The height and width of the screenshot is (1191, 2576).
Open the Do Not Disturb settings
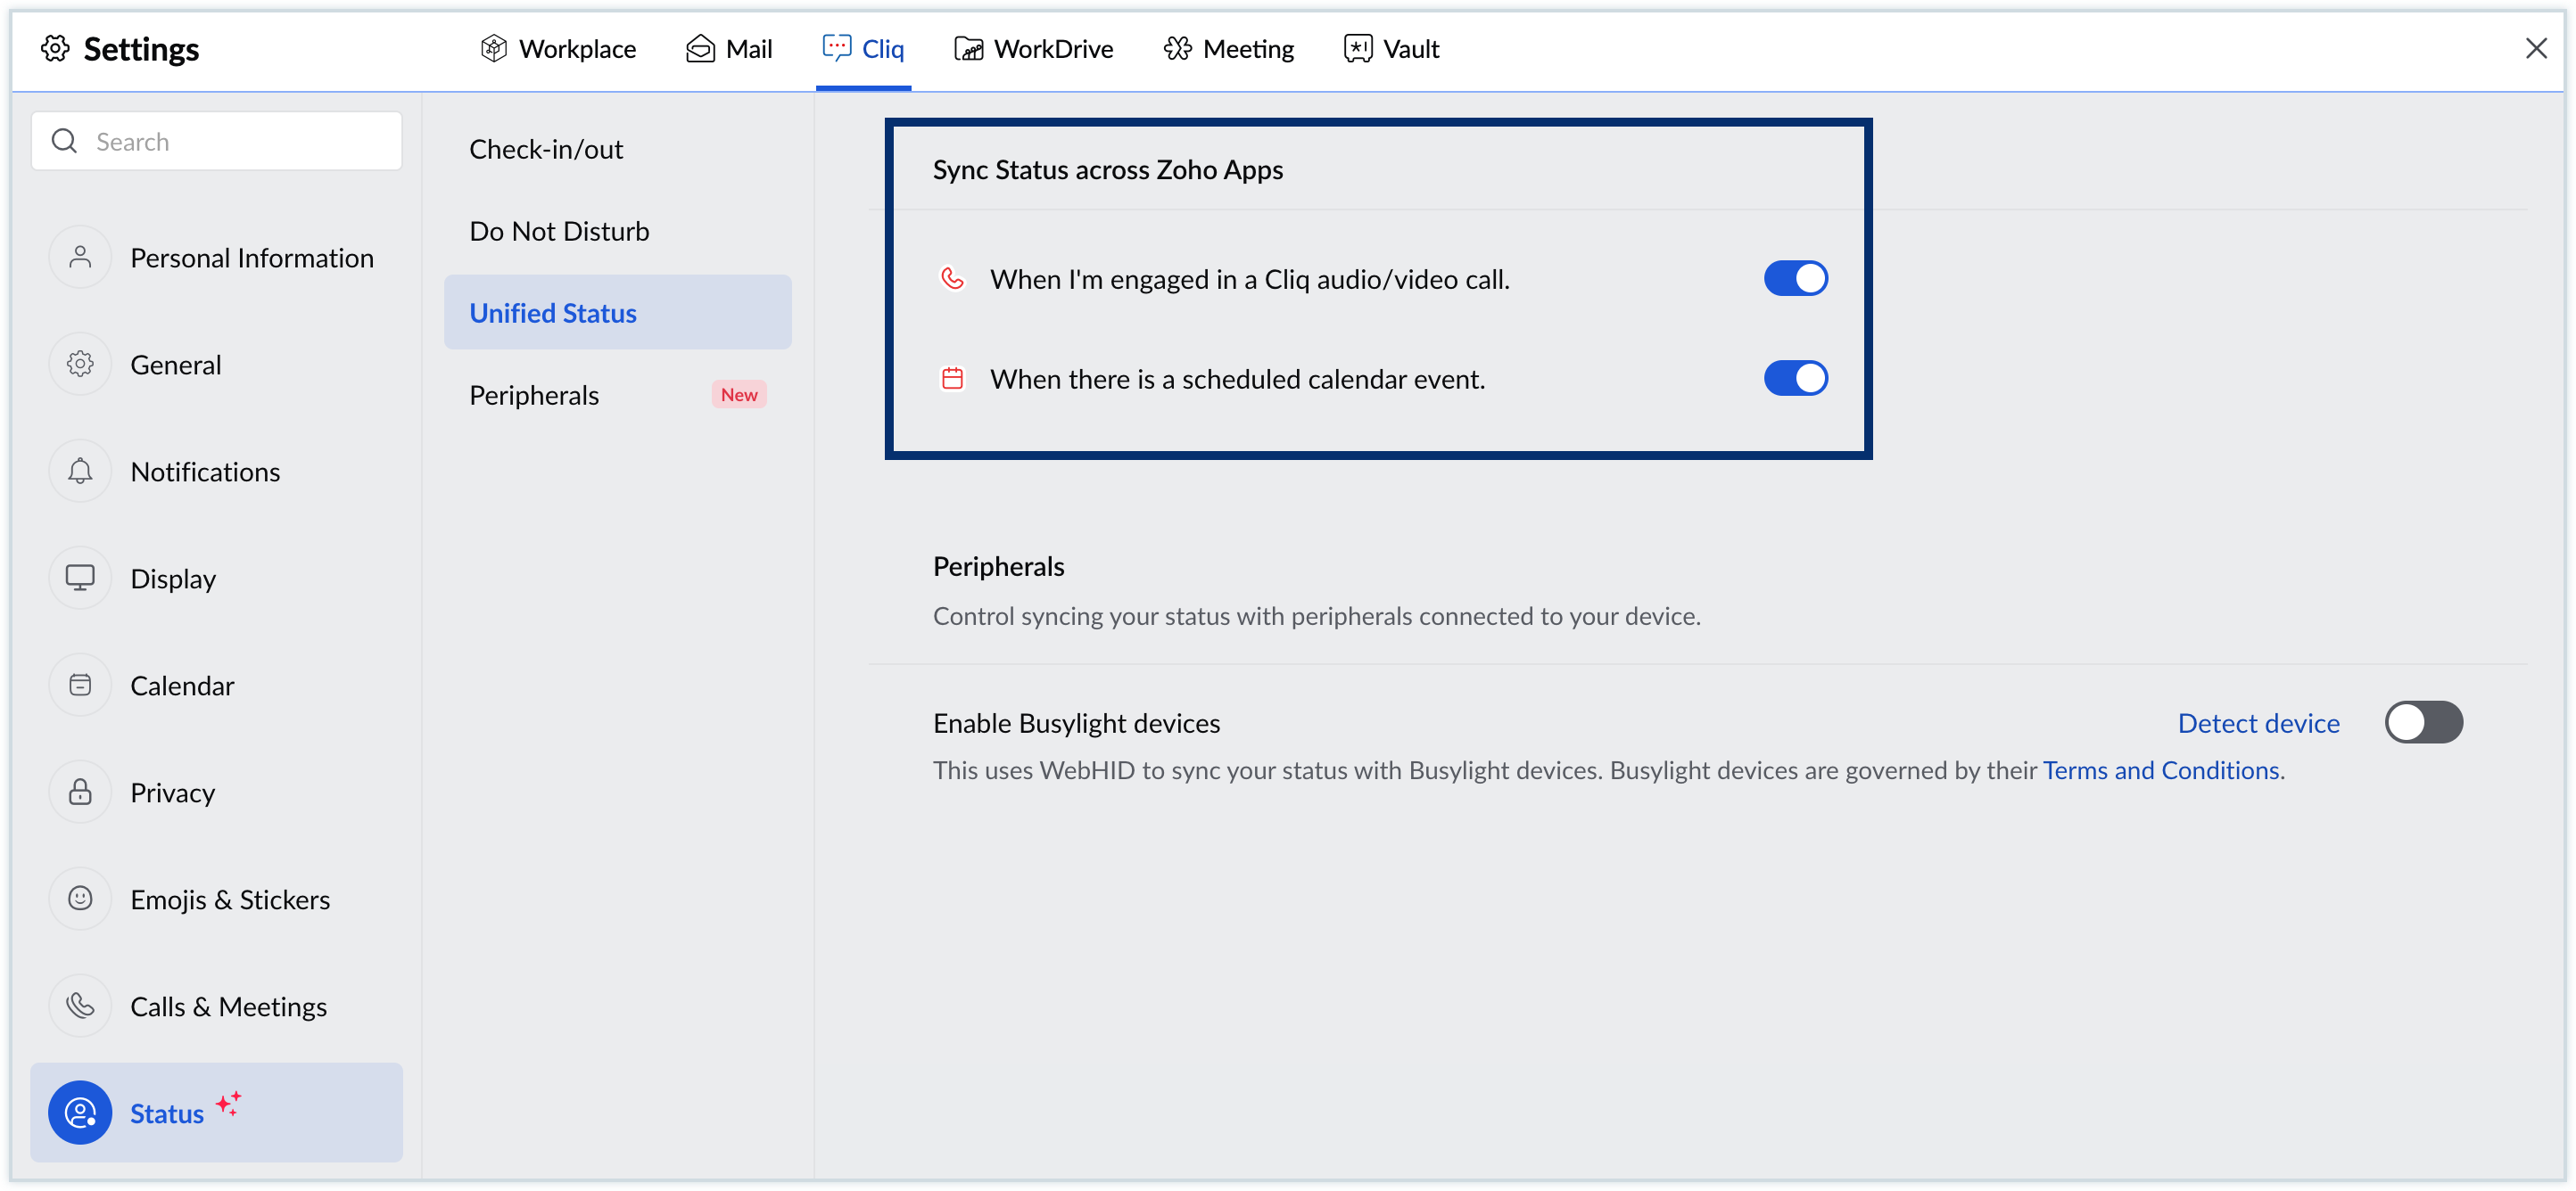559,230
